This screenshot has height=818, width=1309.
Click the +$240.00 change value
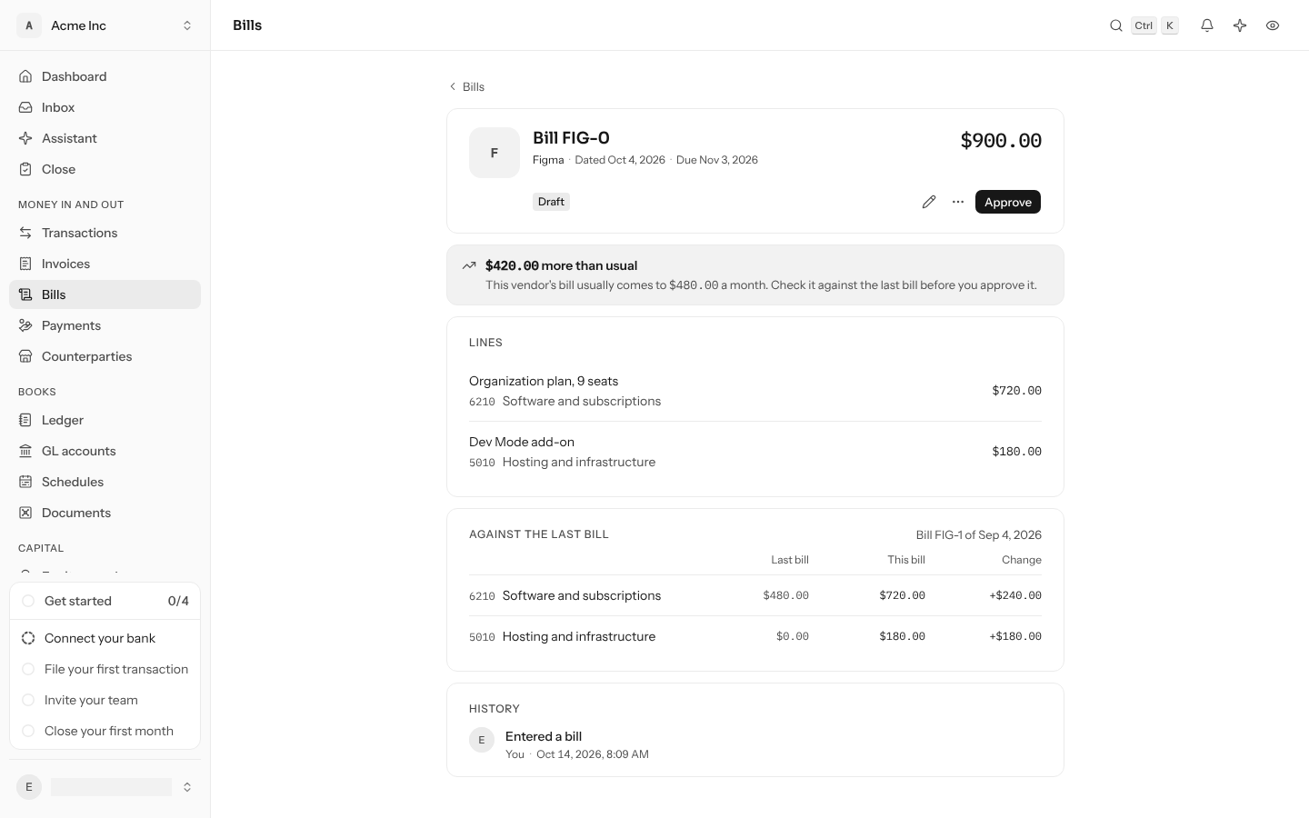1015,595
